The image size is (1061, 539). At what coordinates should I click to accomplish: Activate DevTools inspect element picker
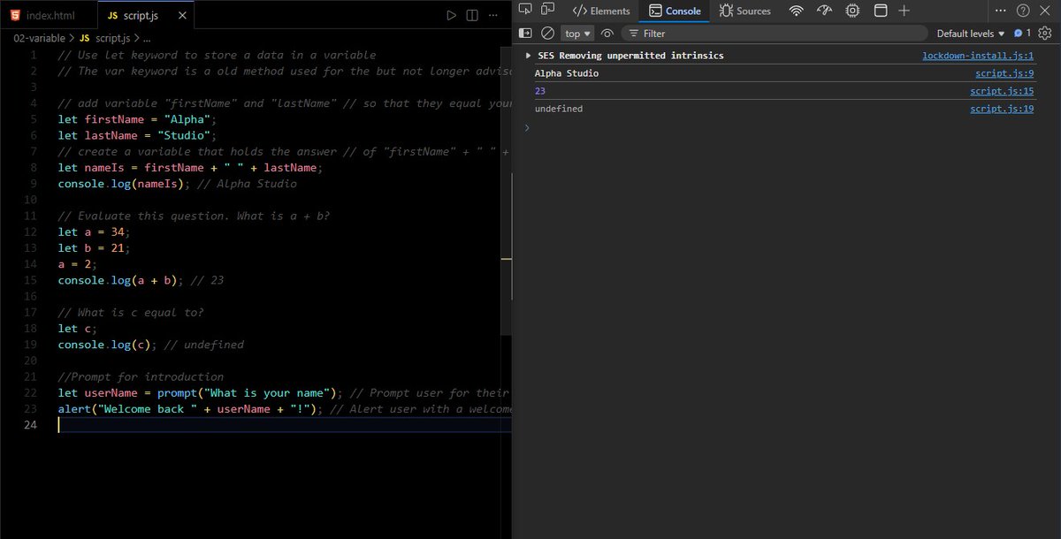coord(524,11)
